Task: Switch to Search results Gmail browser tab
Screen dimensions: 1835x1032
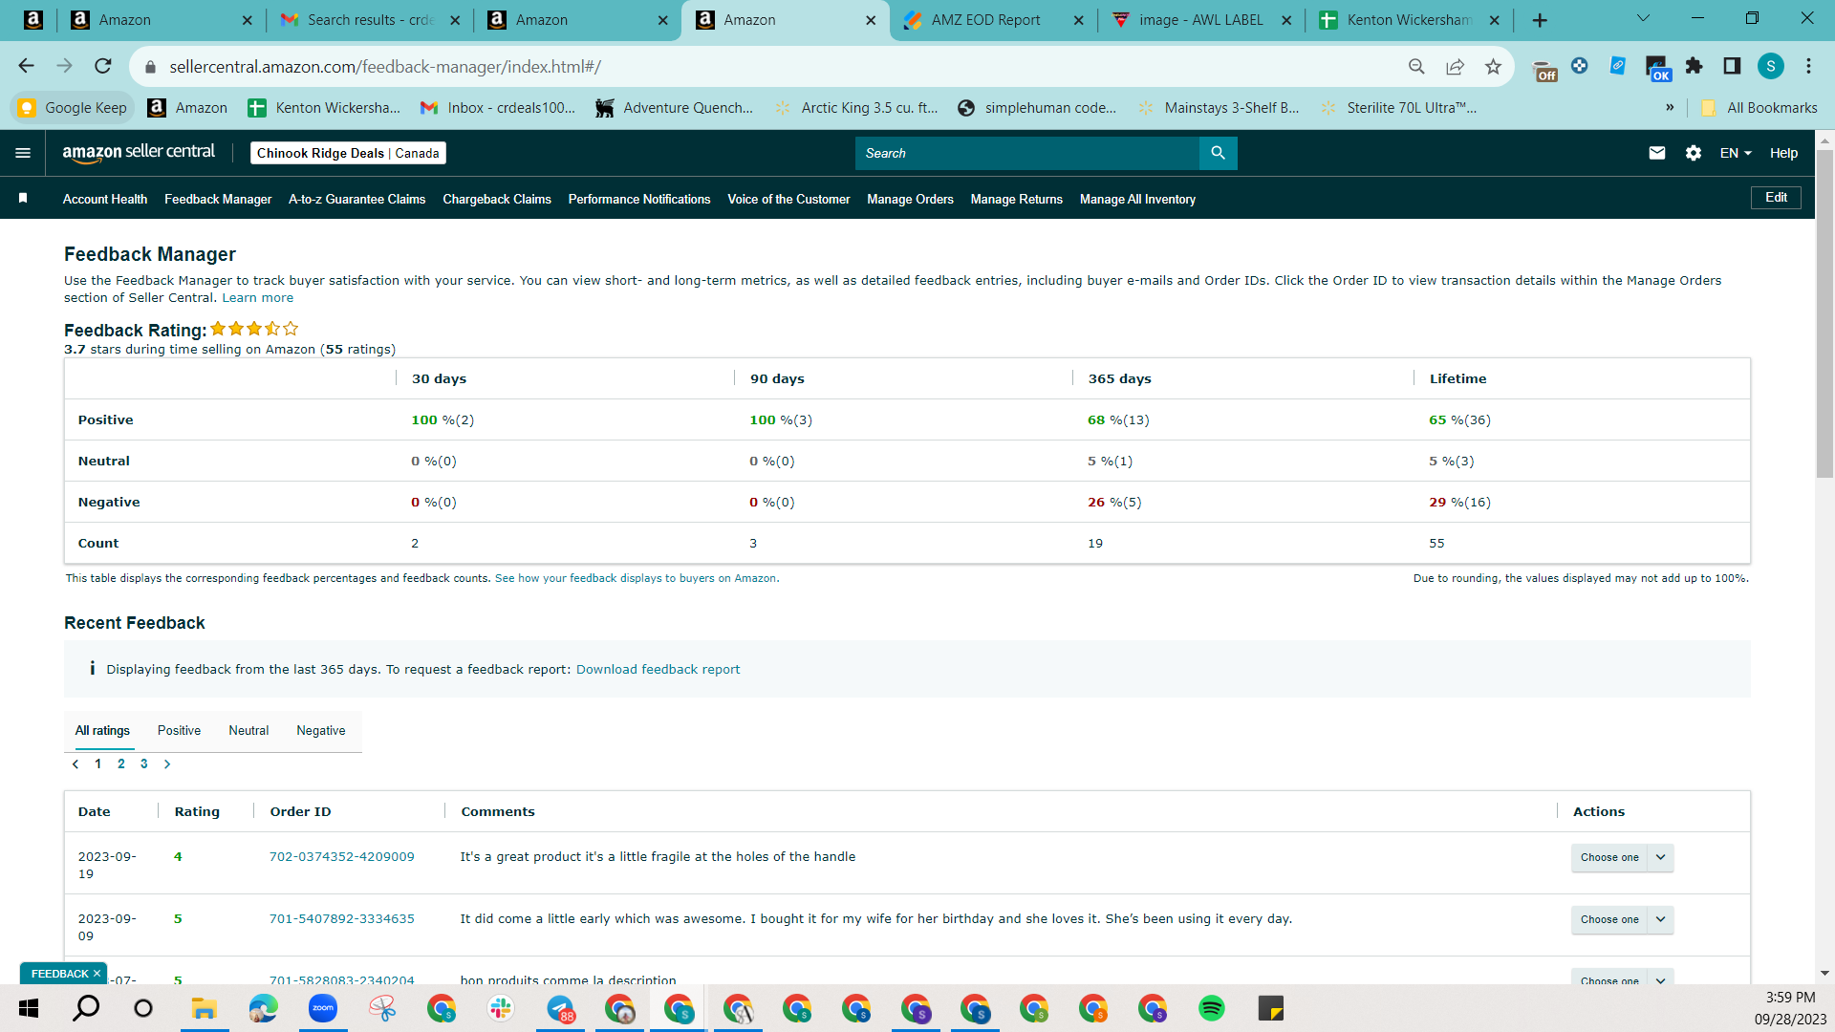Action: [x=371, y=20]
